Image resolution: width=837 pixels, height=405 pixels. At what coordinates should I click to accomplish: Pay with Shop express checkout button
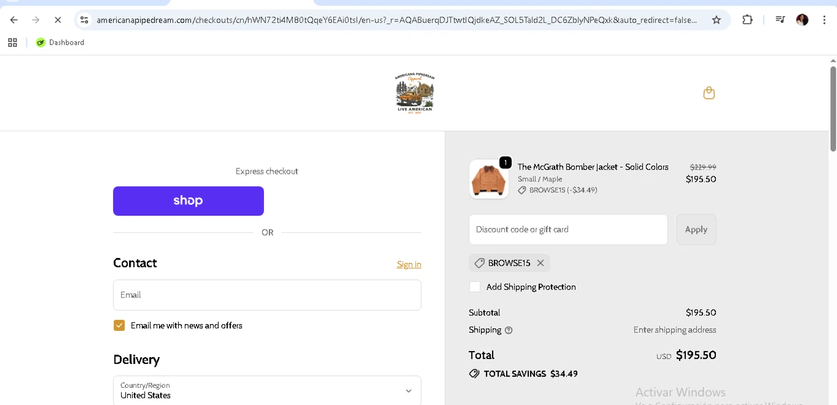pyautogui.click(x=189, y=201)
